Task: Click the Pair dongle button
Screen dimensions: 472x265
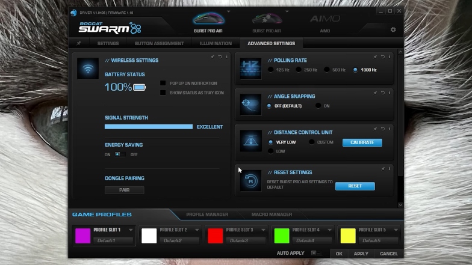Action: (124, 190)
